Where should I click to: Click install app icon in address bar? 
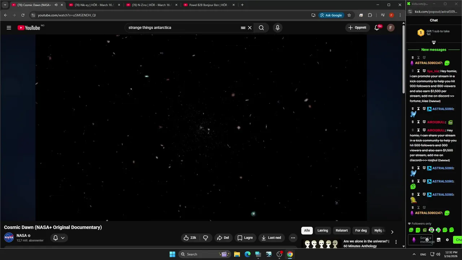pos(313,15)
